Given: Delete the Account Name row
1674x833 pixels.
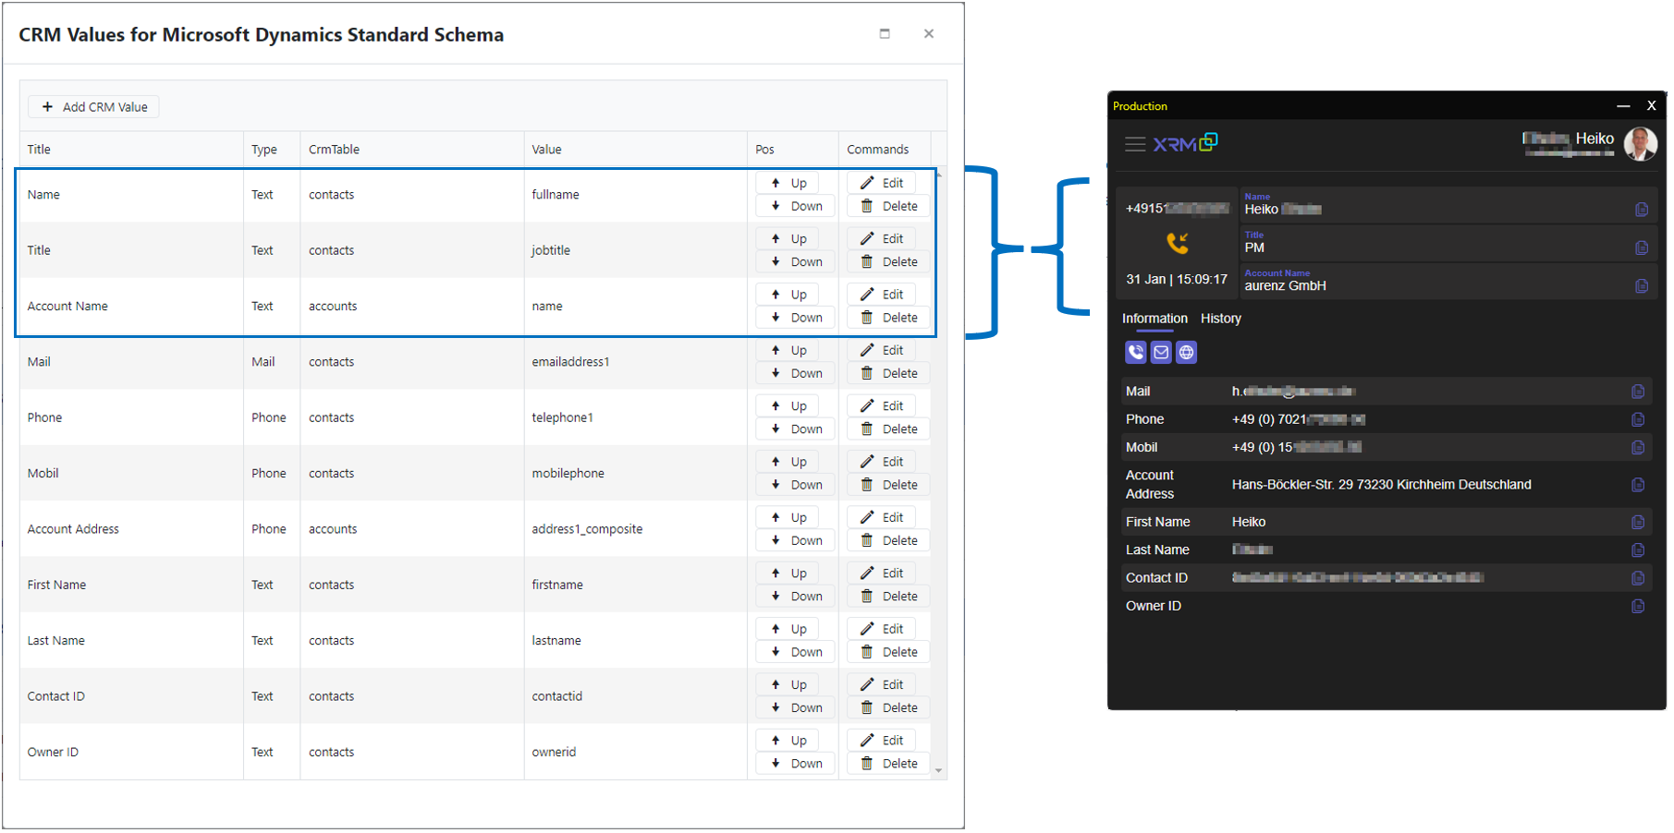Looking at the screenshot, I should coord(888,318).
